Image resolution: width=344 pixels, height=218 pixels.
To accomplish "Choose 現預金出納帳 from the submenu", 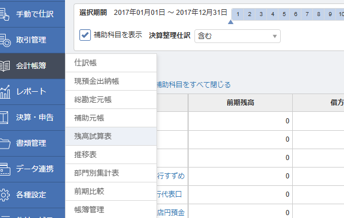I will pyautogui.click(x=111, y=81).
